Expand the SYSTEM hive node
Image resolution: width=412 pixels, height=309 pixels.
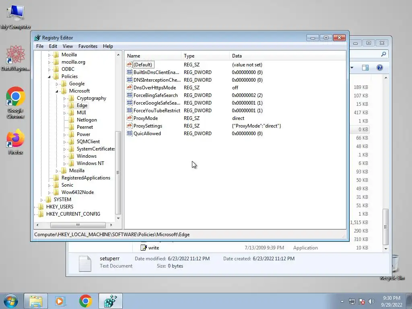41,200
